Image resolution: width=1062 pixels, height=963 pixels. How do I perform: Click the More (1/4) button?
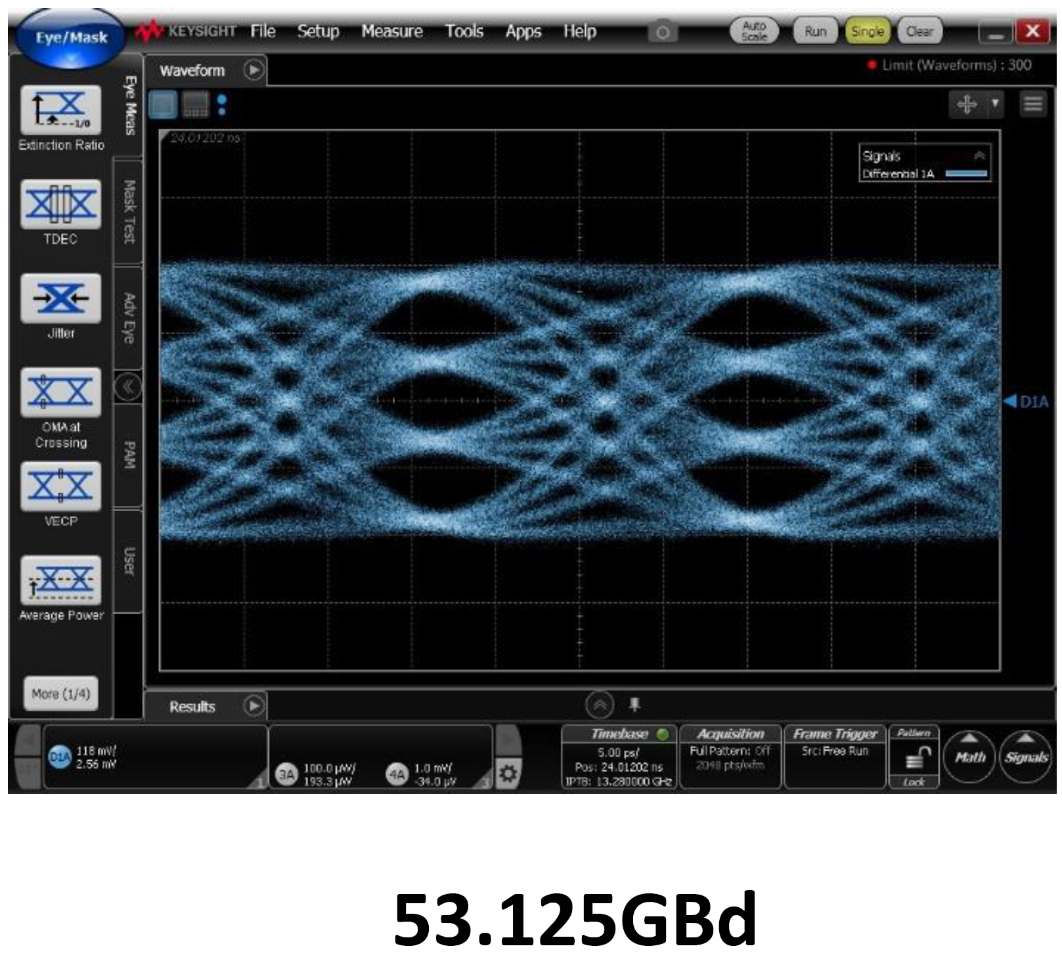click(61, 694)
